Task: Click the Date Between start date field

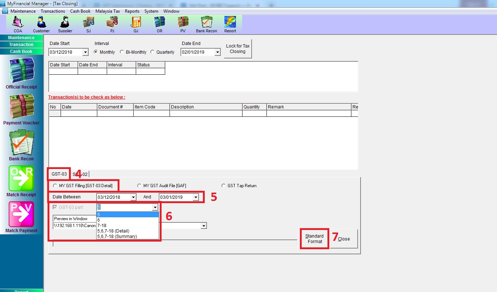Action: pos(113,197)
